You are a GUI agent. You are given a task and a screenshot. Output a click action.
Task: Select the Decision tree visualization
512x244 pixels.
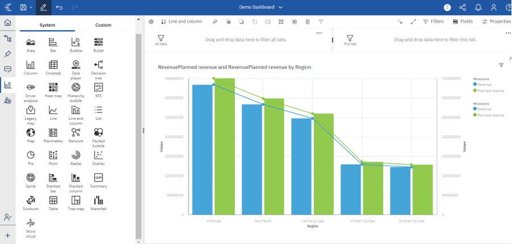(x=98, y=65)
